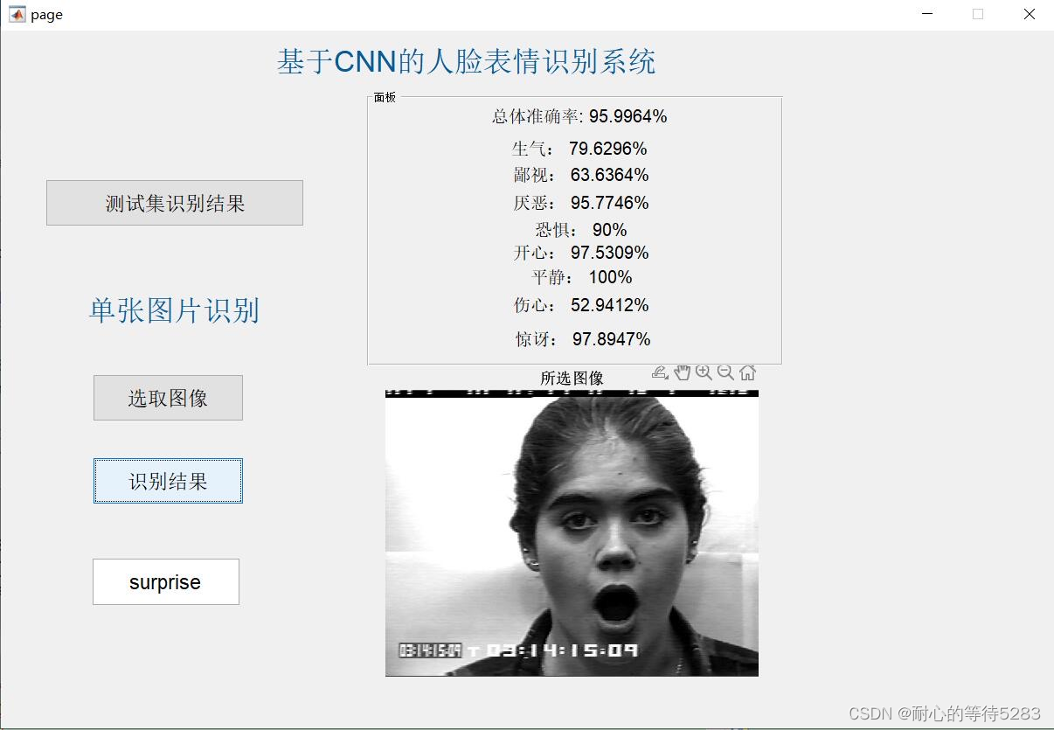The height and width of the screenshot is (730, 1054).
Task: Select the zoom in tool above the image
Action: pos(703,372)
